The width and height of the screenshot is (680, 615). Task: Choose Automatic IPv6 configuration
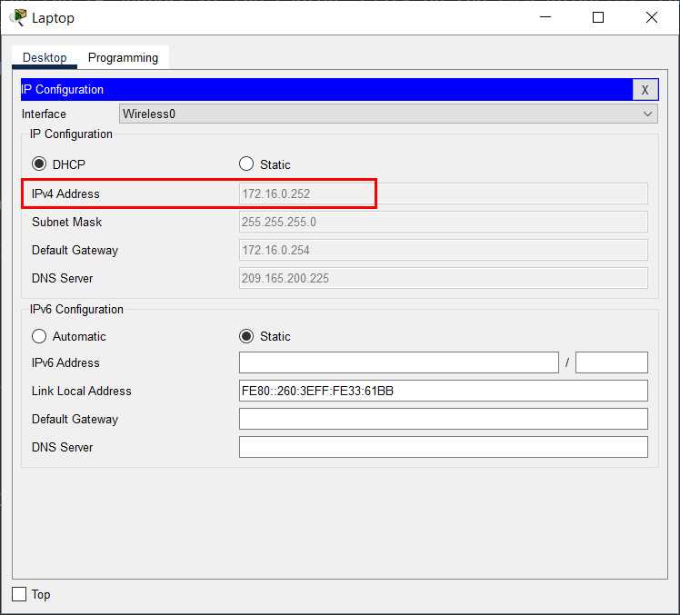[x=39, y=336]
